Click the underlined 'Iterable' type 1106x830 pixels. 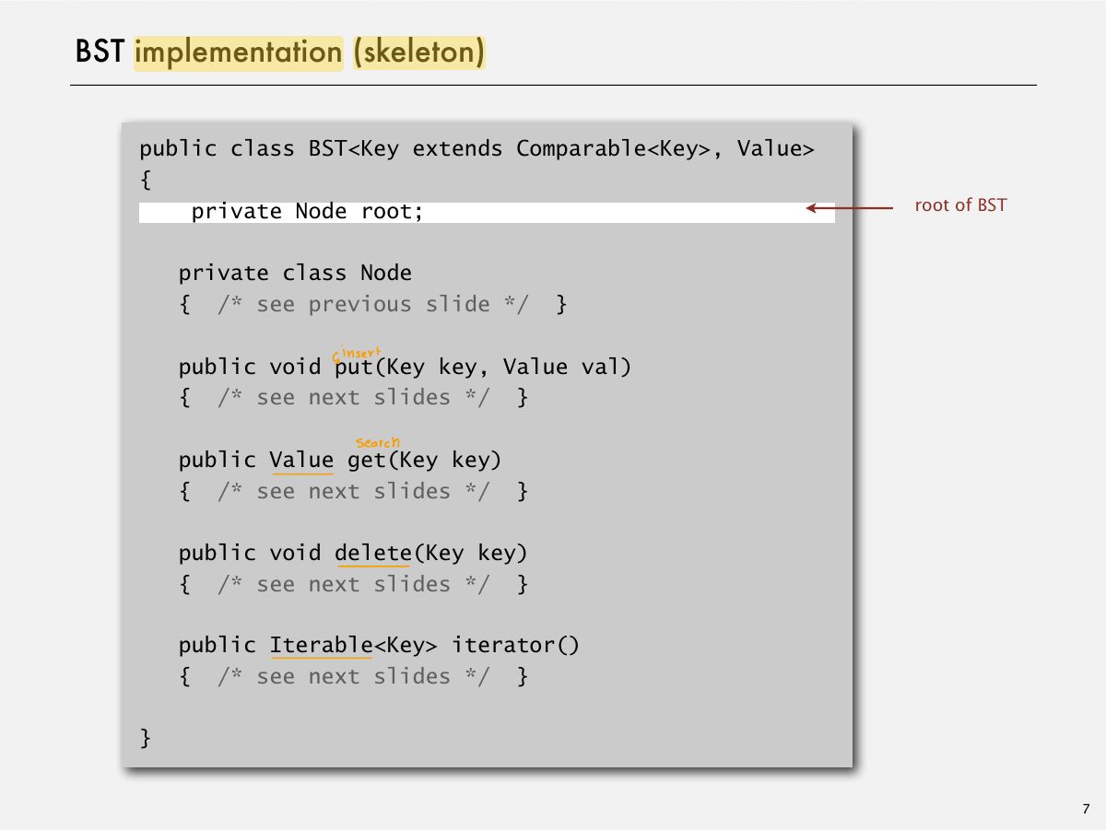point(321,646)
